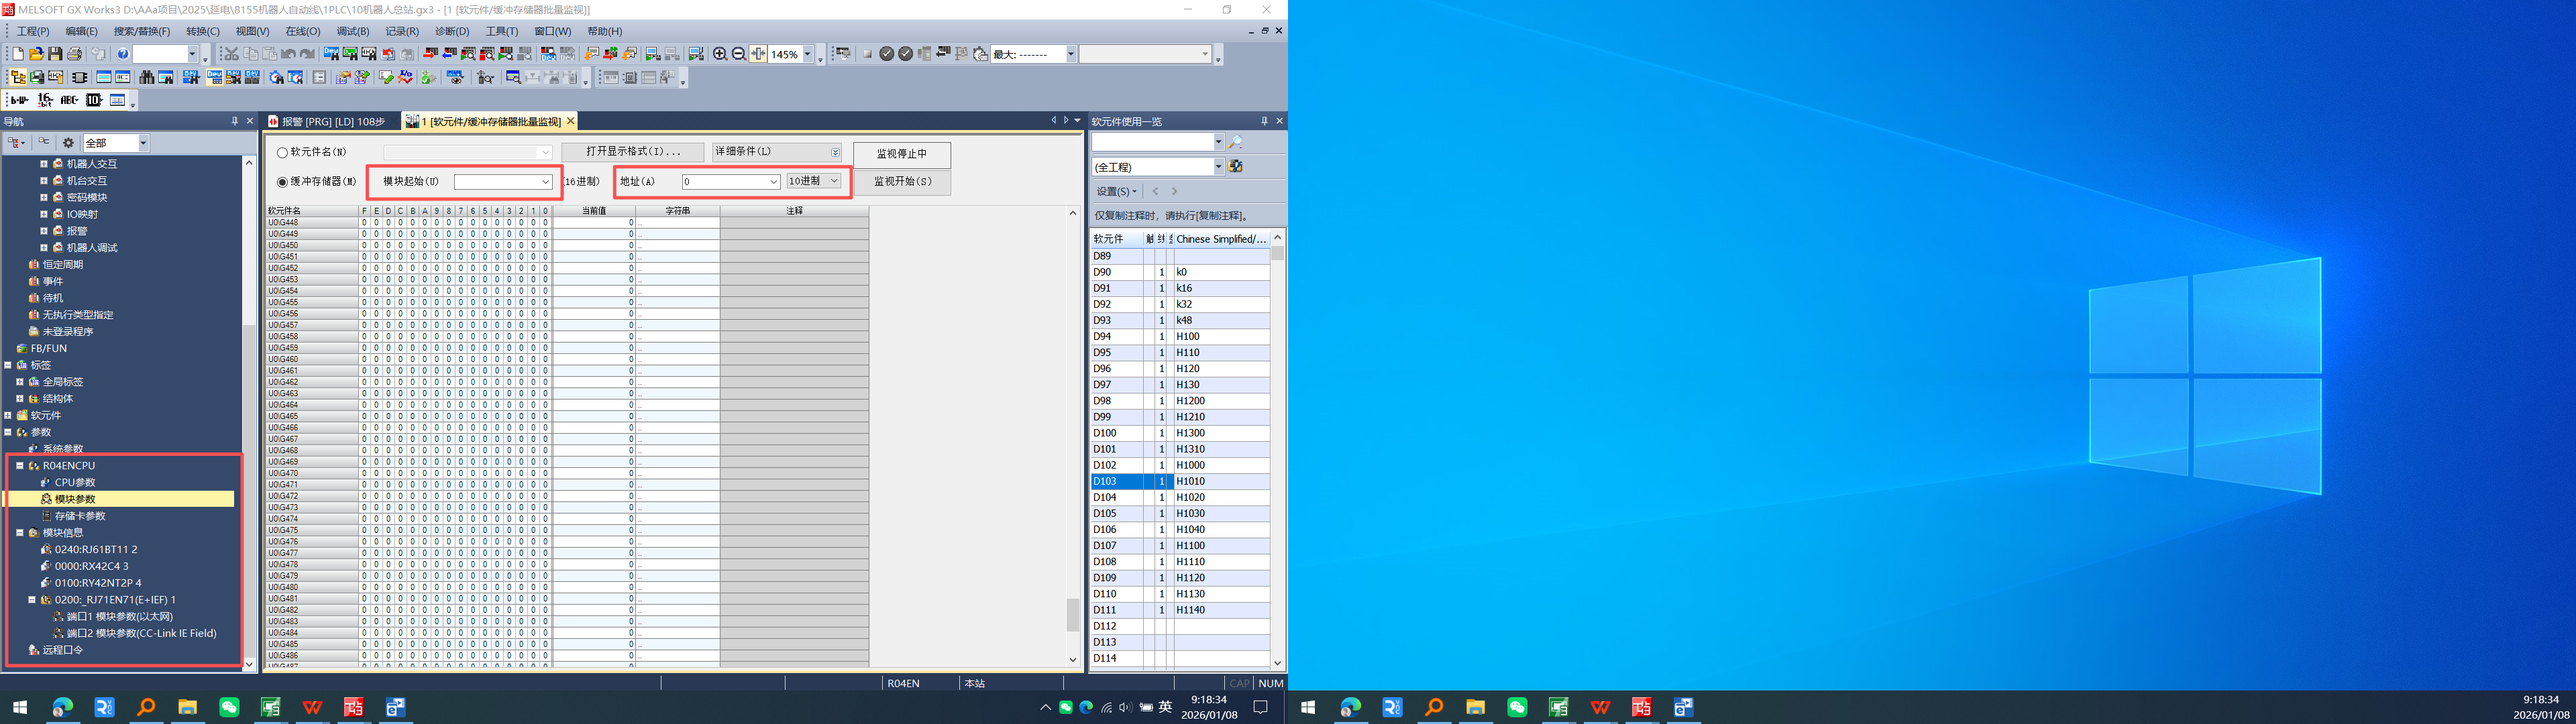Image resolution: width=2576 pixels, height=724 pixels.
Task: Open the 模块起始 dropdown
Action: point(545,182)
